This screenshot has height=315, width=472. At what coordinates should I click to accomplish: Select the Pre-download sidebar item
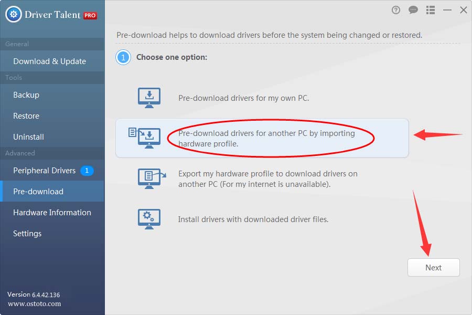point(52,192)
